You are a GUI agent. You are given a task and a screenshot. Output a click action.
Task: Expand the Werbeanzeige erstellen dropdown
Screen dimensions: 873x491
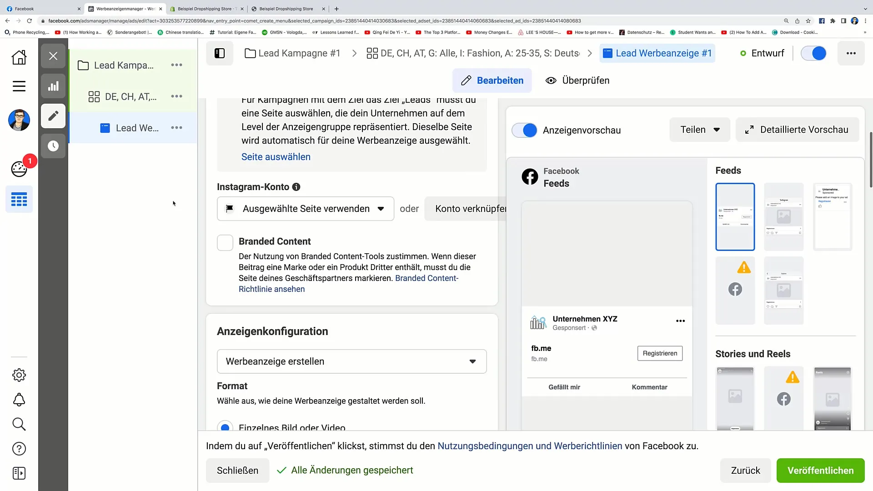(351, 361)
